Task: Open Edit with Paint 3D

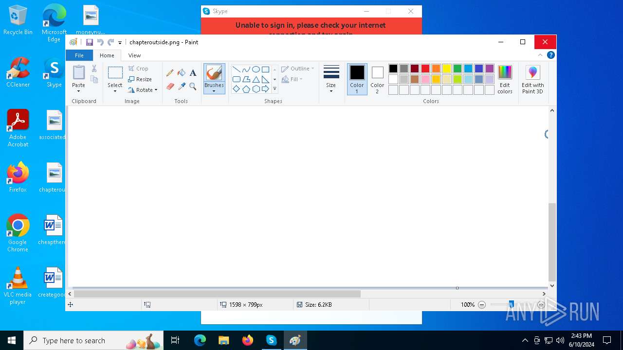Action: [x=533, y=80]
